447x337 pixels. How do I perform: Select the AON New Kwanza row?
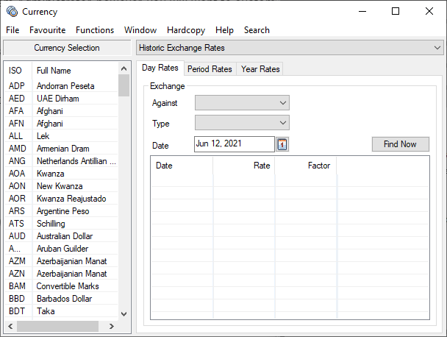(x=61, y=186)
